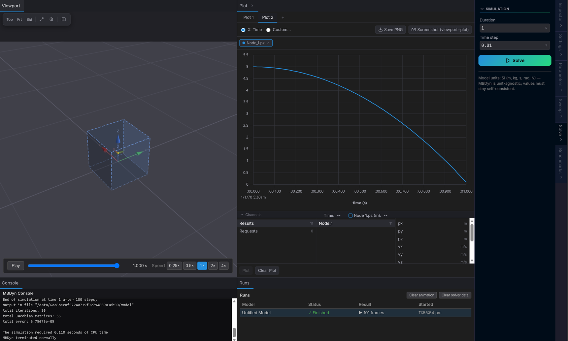The image size is (568, 341).
Task: Select the Requests category row
Action: pyautogui.click(x=276, y=231)
